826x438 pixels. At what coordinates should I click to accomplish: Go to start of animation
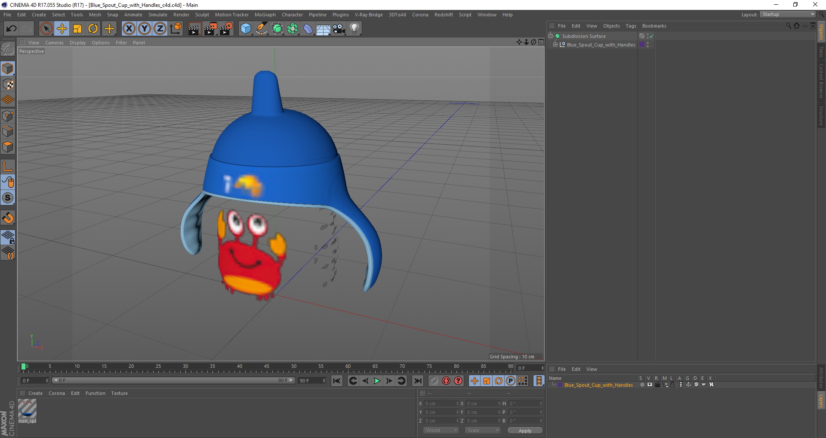point(337,381)
